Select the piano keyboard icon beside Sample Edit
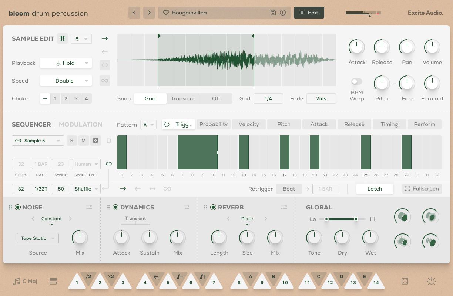 click(62, 38)
